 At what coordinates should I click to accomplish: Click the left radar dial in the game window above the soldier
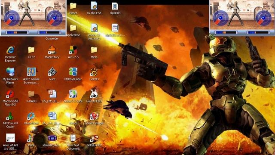point(220,18)
